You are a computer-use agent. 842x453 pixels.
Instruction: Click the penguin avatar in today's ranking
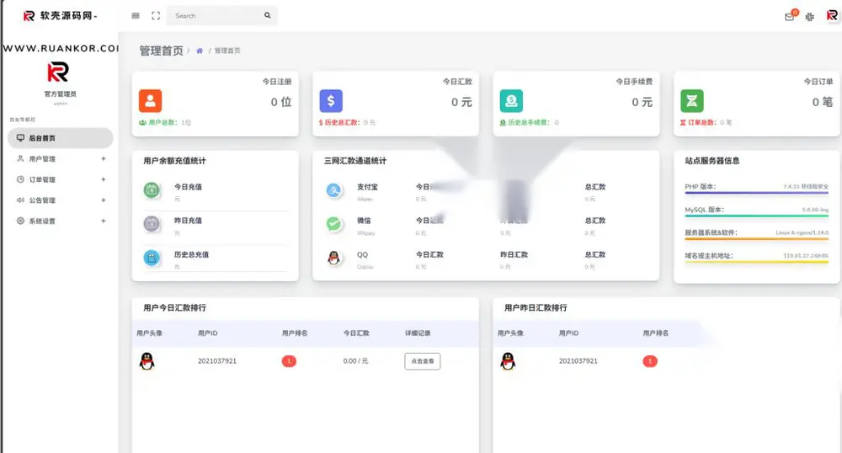(x=147, y=361)
